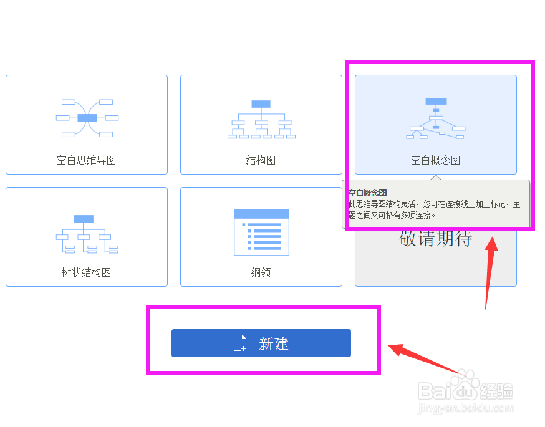The image size is (545, 427).
Task: Select the 树状结构图 template card
Action: coord(86,237)
